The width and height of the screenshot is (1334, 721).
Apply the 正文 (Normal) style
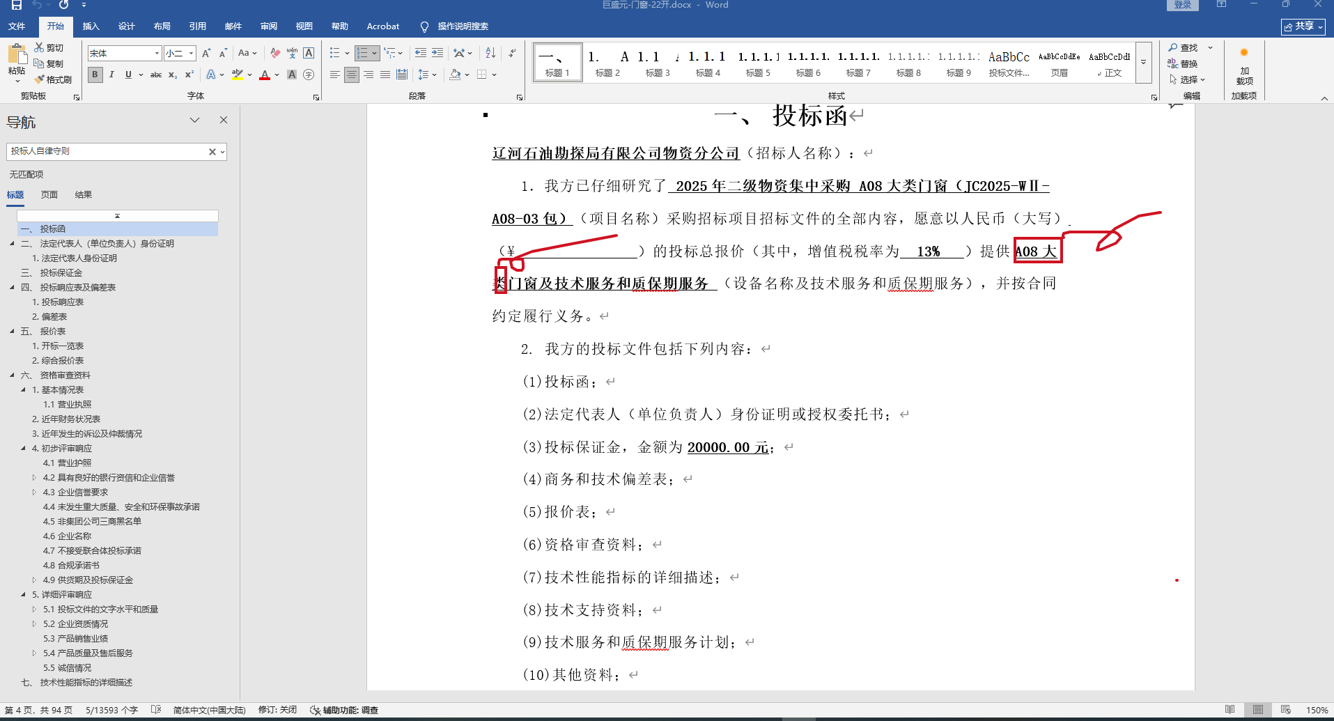1110,63
